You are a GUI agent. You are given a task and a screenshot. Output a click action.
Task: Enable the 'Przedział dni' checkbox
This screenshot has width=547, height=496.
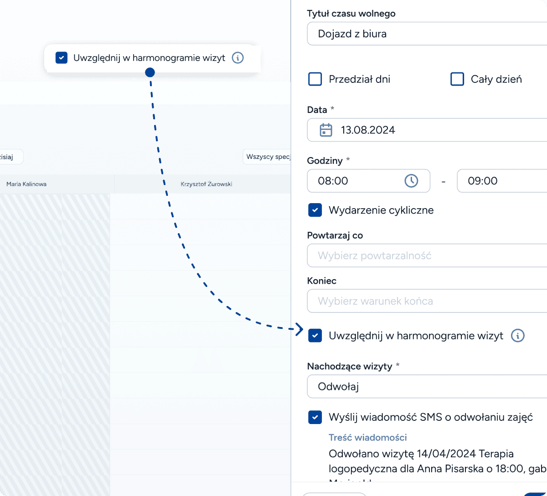tap(315, 79)
